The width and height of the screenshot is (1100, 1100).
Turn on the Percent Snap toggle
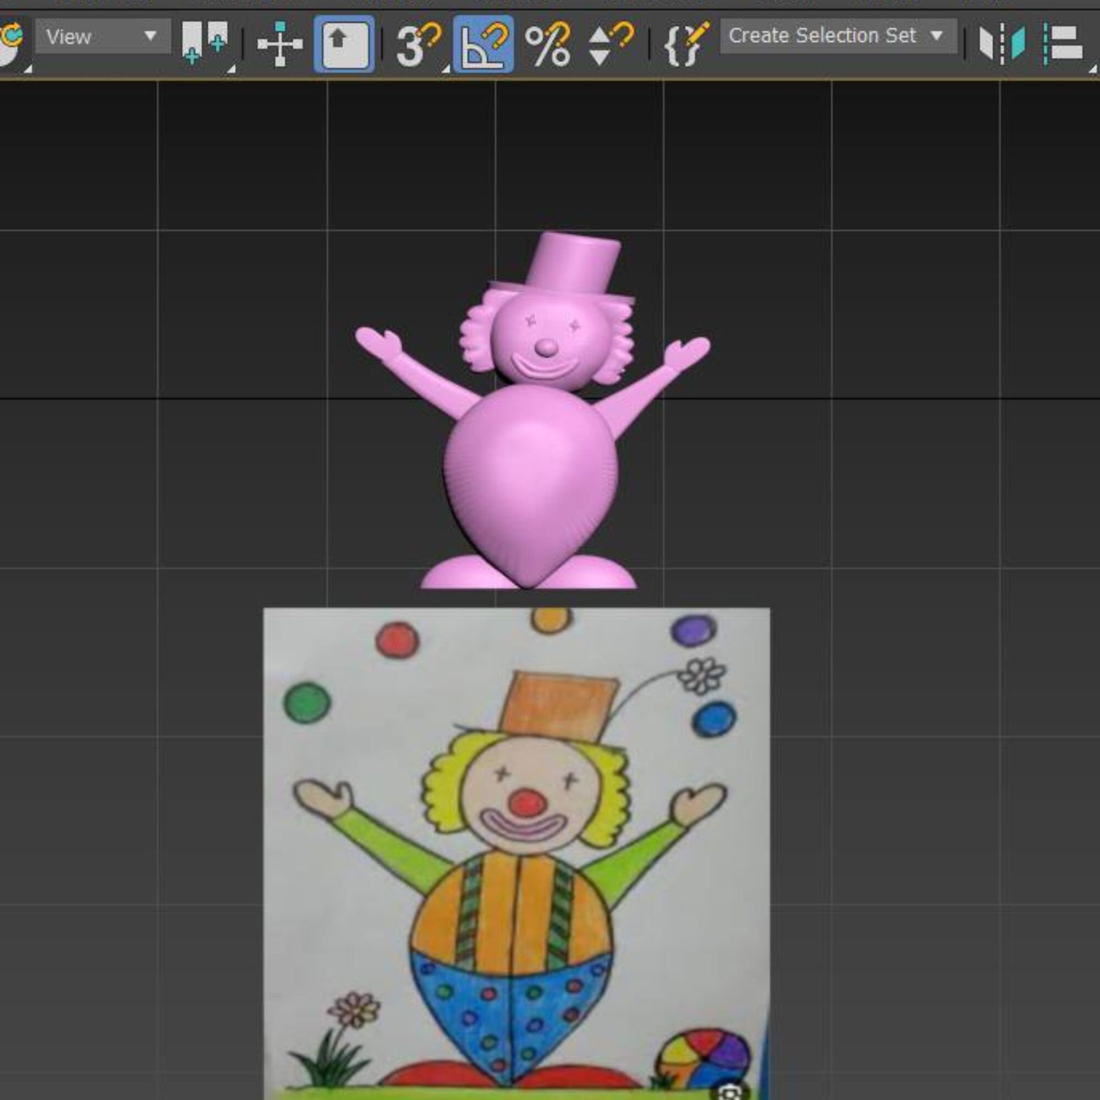548,44
